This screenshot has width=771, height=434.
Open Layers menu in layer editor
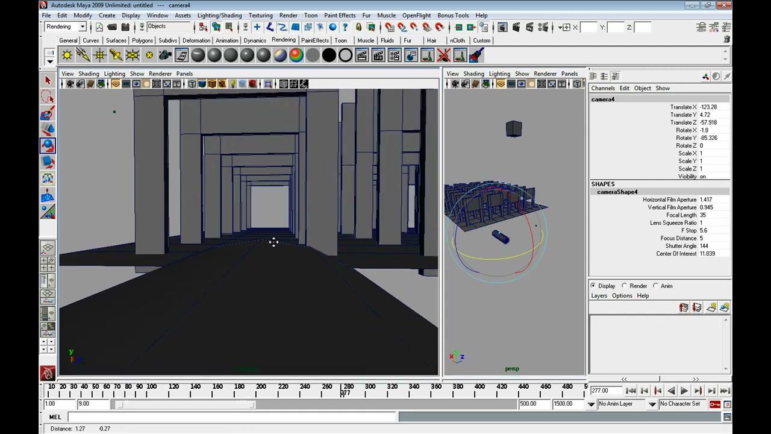pyautogui.click(x=599, y=296)
